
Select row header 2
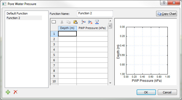pyautogui.click(x=54, y=39)
